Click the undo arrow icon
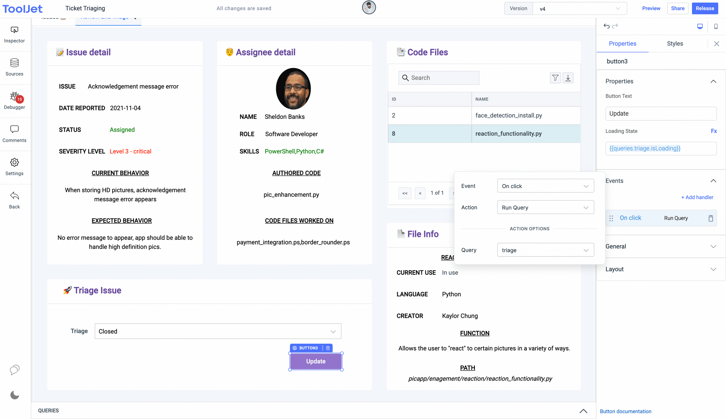Screen dimensions: 726x419 [606, 26]
